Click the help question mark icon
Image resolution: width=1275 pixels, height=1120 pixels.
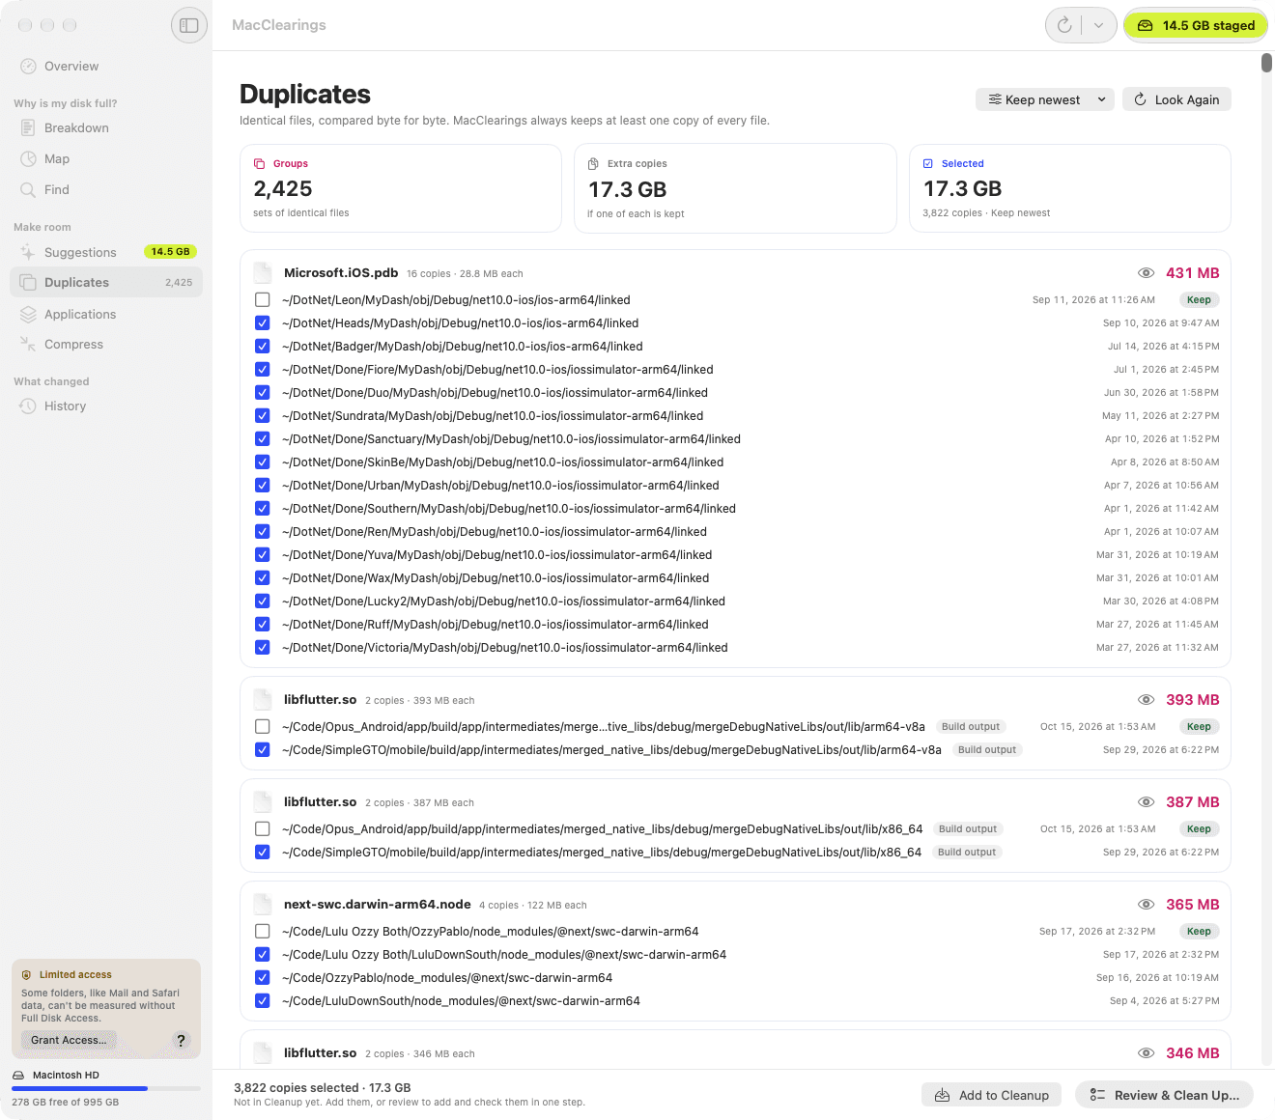coord(181,1040)
